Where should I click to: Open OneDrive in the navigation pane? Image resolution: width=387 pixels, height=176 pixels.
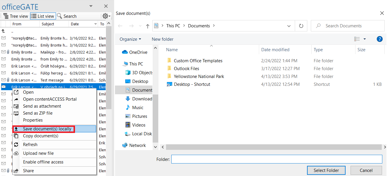click(x=138, y=52)
